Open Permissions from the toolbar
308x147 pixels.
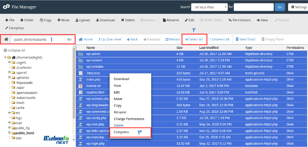(239, 20)
